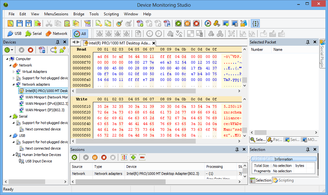Screen dimensions: 328x195
Task: Click the Sessions panel green gear icon
Action: click(x=74, y=157)
